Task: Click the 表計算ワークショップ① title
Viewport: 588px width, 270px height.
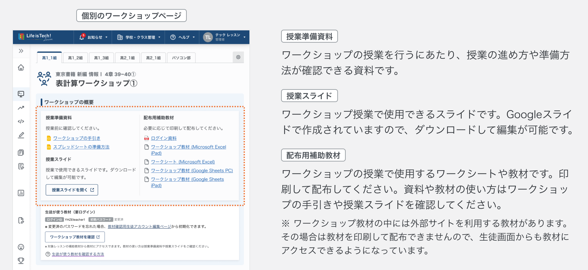Action: pos(97,83)
